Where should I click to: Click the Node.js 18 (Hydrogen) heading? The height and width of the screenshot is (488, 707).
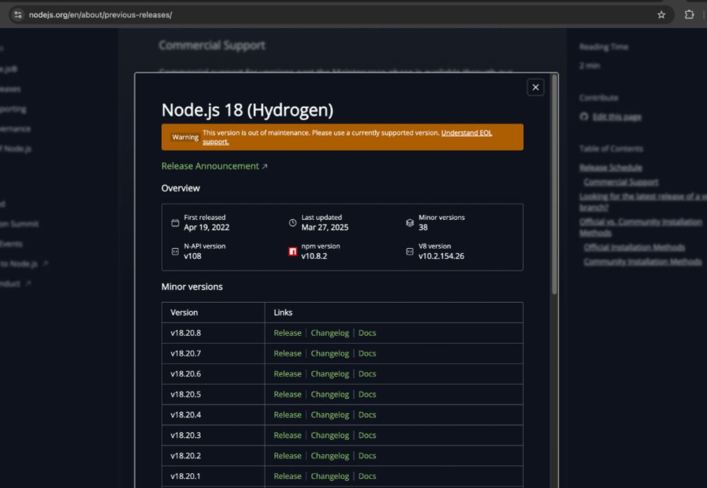pos(247,110)
